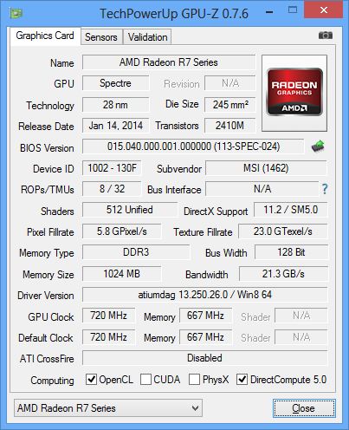
Task: Click the Die Size field 245 mm²
Action: 230,105
